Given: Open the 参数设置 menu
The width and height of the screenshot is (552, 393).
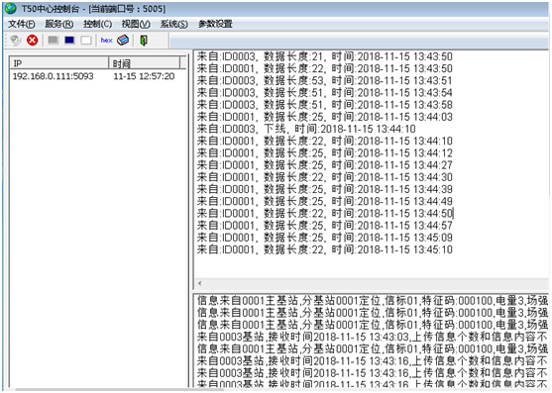Looking at the screenshot, I should 215,25.
